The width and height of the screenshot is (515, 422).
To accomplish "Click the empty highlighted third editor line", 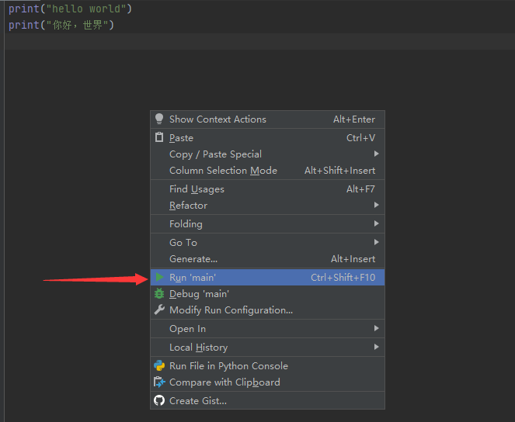I will tap(259, 41).
